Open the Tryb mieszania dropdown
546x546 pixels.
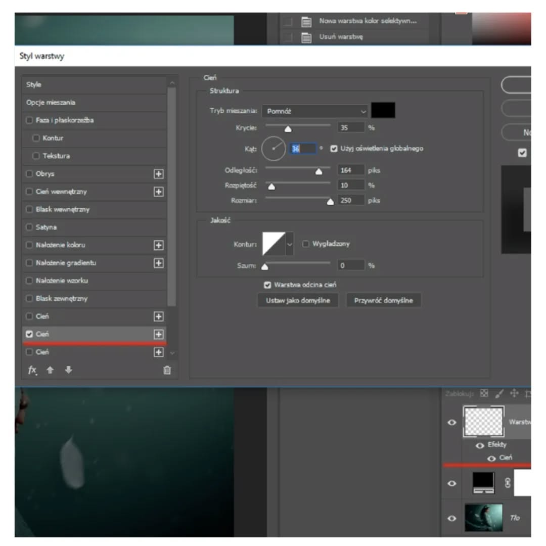pos(315,111)
